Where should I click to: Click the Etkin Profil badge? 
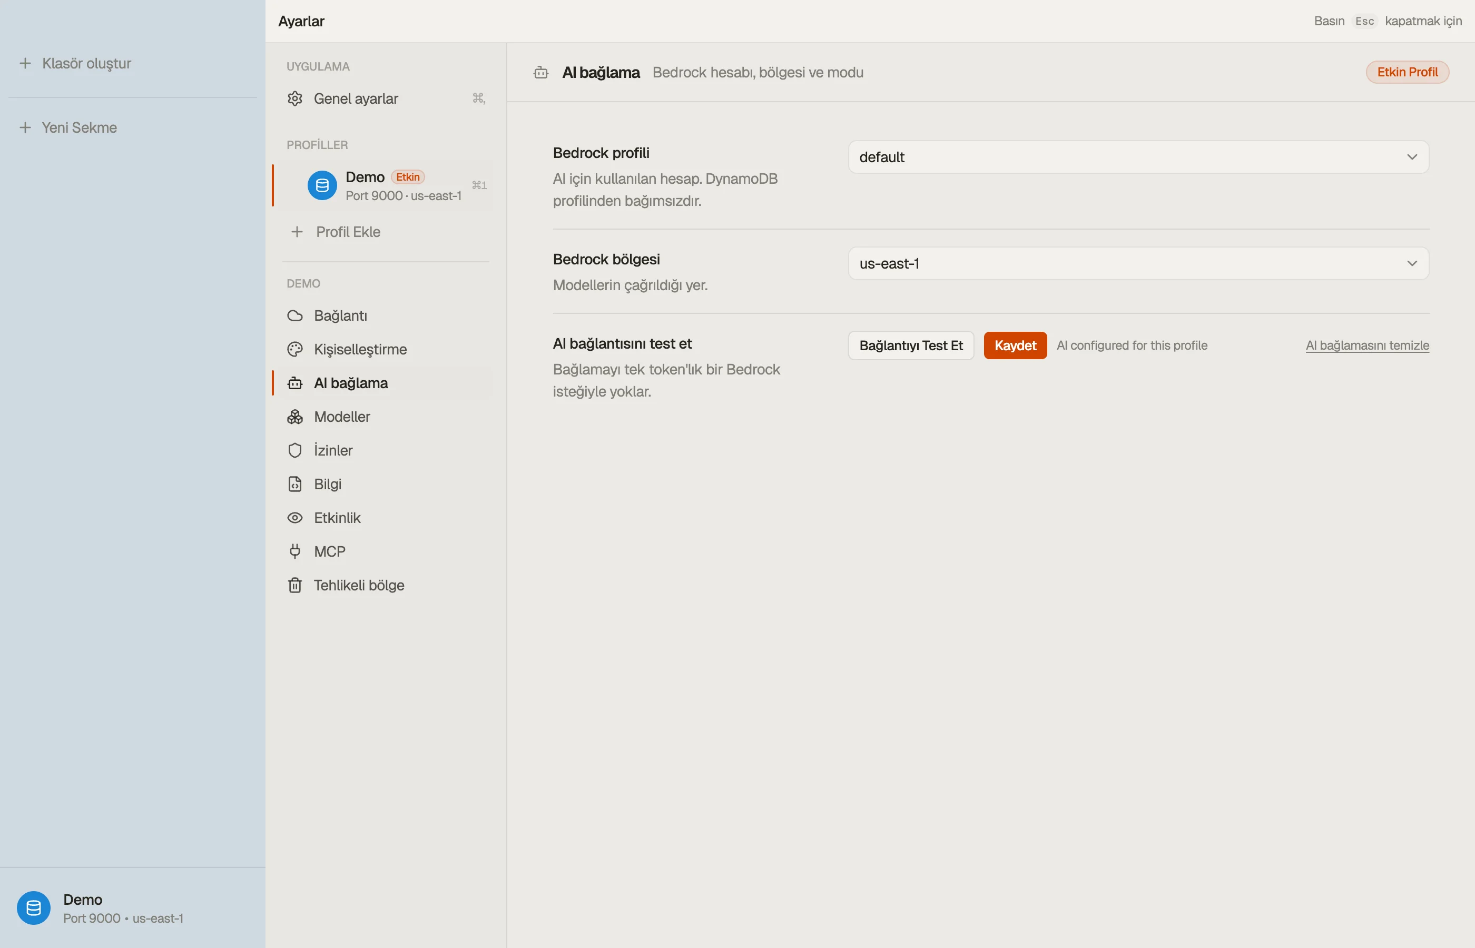pyautogui.click(x=1407, y=72)
